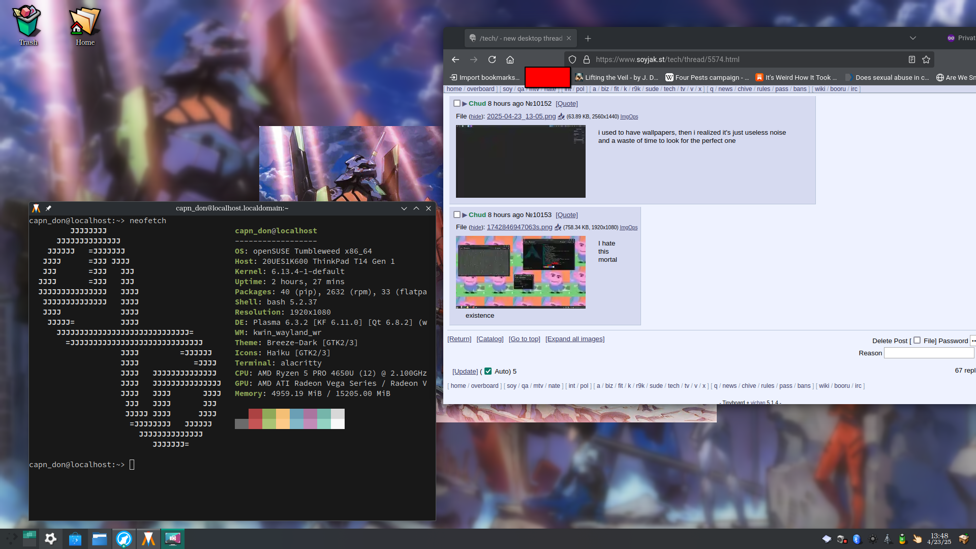Open the It's Weird How It Took bookmark
Image resolution: width=976 pixels, height=549 pixels.
coord(796,77)
